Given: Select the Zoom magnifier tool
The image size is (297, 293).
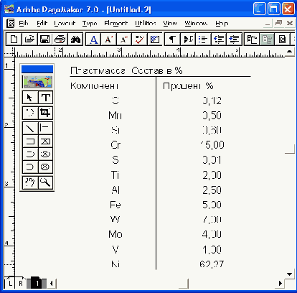Looking at the screenshot, I should click(45, 182).
